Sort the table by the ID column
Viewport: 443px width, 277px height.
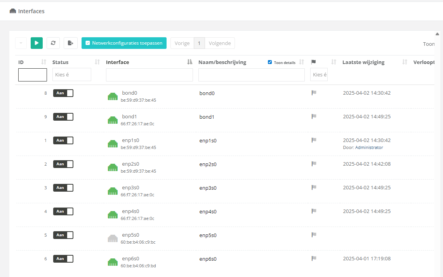[43, 62]
